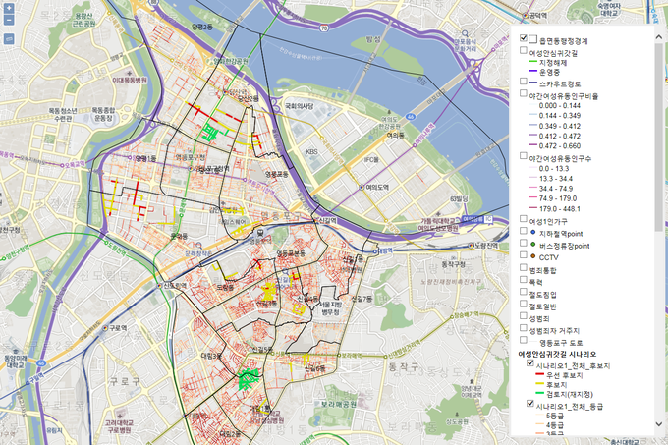Image resolution: width=668 pixels, height=445 pixels.
Task: Activate the measure tool icon below zoom buttons
Action: [x=9, y=38]
